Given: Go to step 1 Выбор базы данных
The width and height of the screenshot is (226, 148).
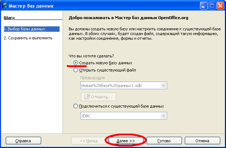Looking at the screenshot, I should [x=31, y=29].
